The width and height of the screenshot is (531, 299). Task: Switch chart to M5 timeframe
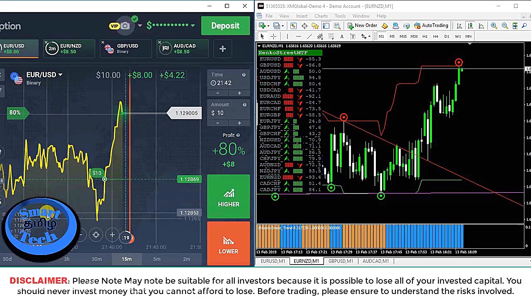(x=392, y=37)
